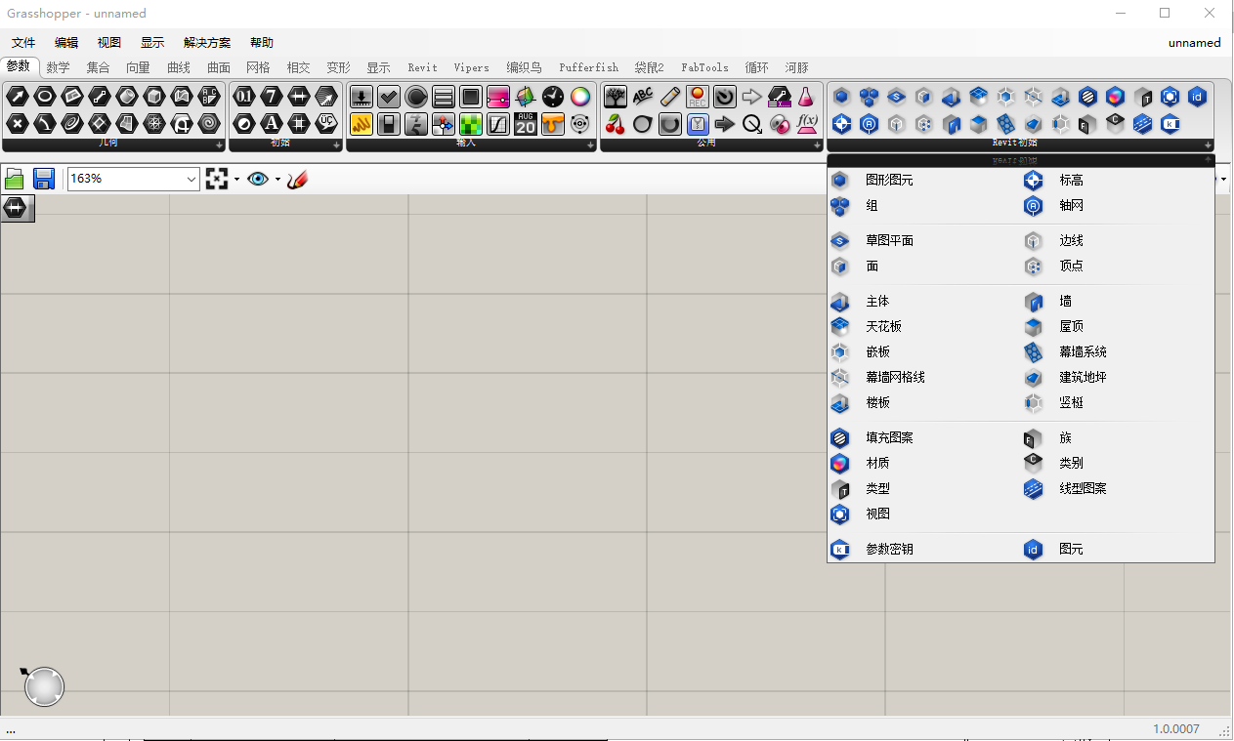Click the canvas compass widget

pyautogui.click(x=42, y=686)
